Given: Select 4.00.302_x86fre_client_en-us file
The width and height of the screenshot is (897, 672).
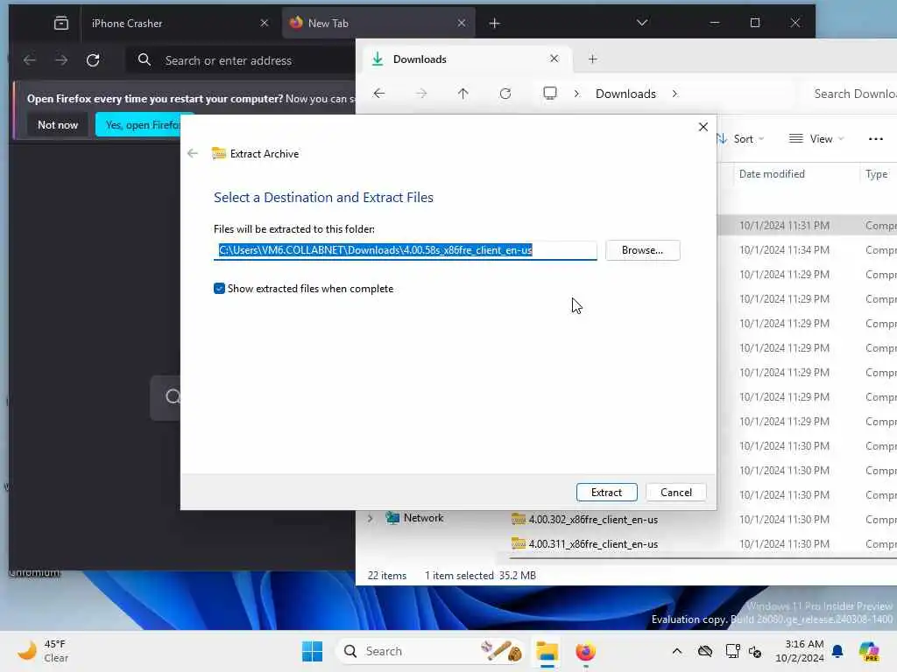Looking at the screenshot, I should tap(593, 520).
